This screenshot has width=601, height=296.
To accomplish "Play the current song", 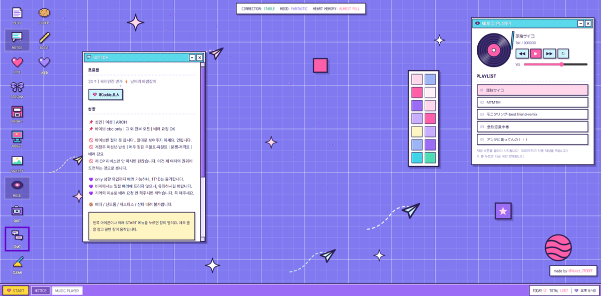I will (535, 53).
